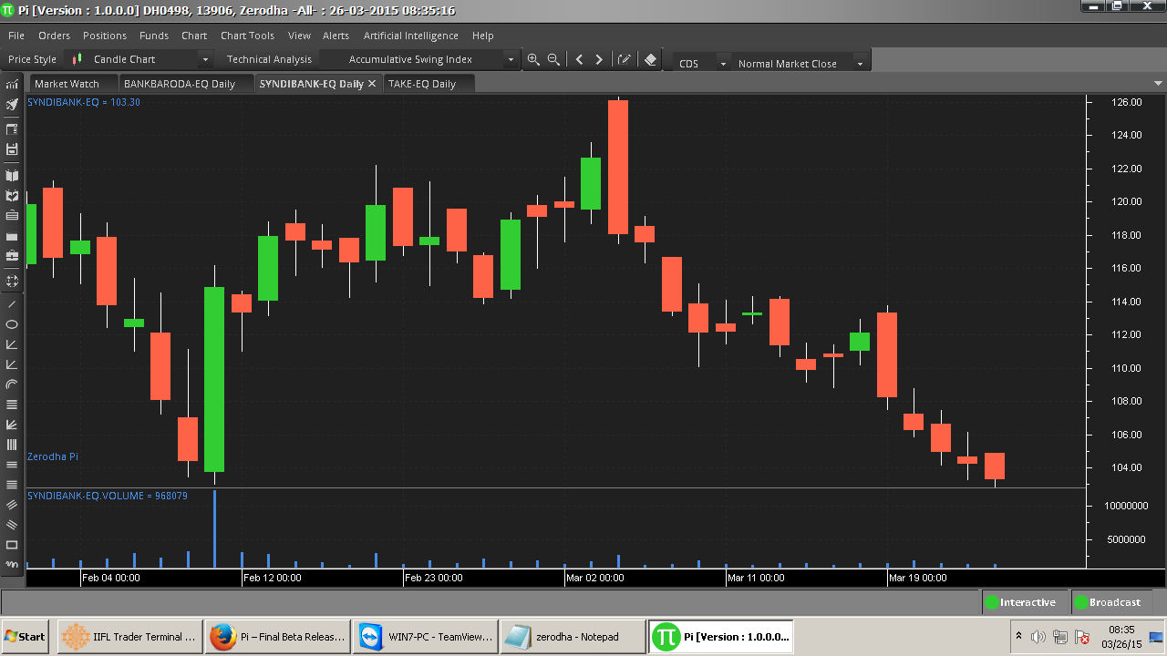Click the floppy disk save icon
The image size is (1167, 656).
(12, 149)
